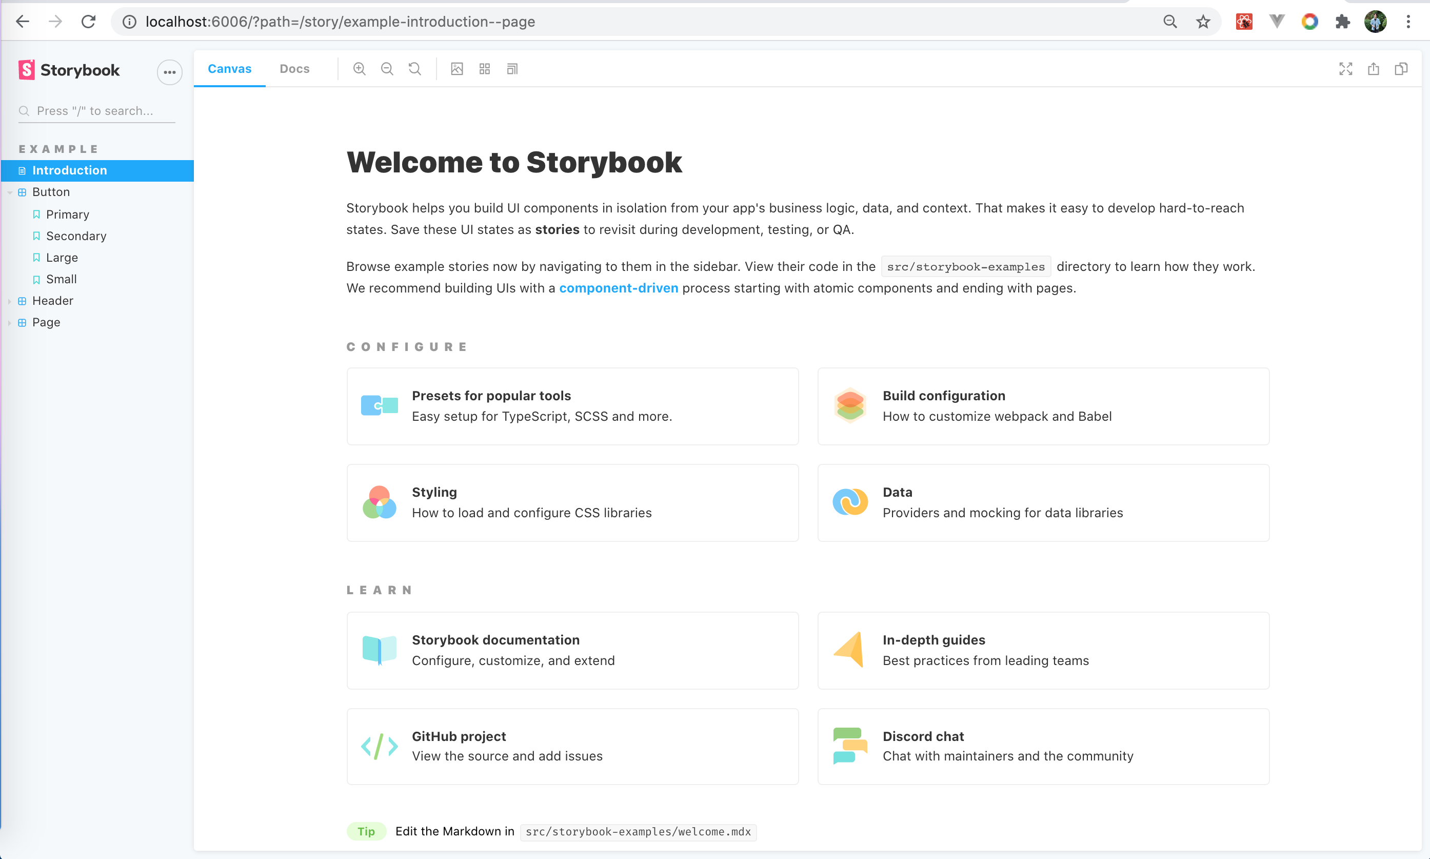This screenshot has height=859, width=1430.
Task: Enter full screen mode with the icon
Action: coord(1345,69)
